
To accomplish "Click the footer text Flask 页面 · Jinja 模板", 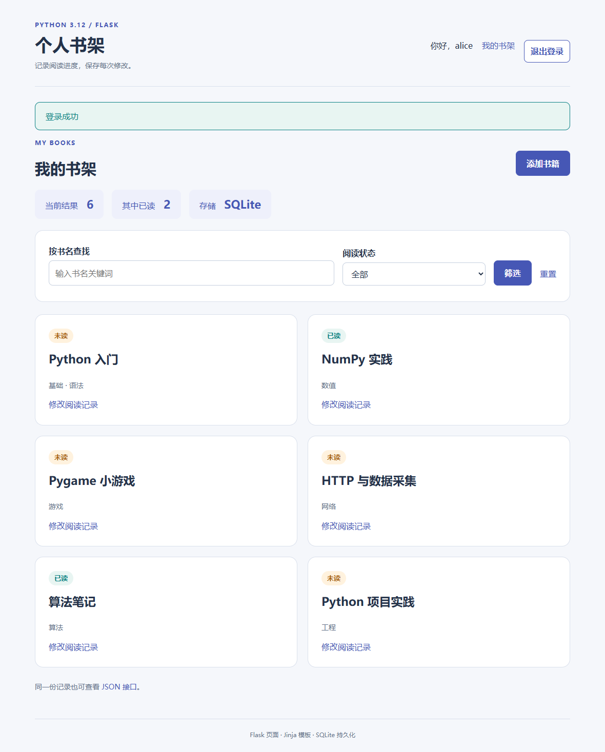I will click(280, 735).
